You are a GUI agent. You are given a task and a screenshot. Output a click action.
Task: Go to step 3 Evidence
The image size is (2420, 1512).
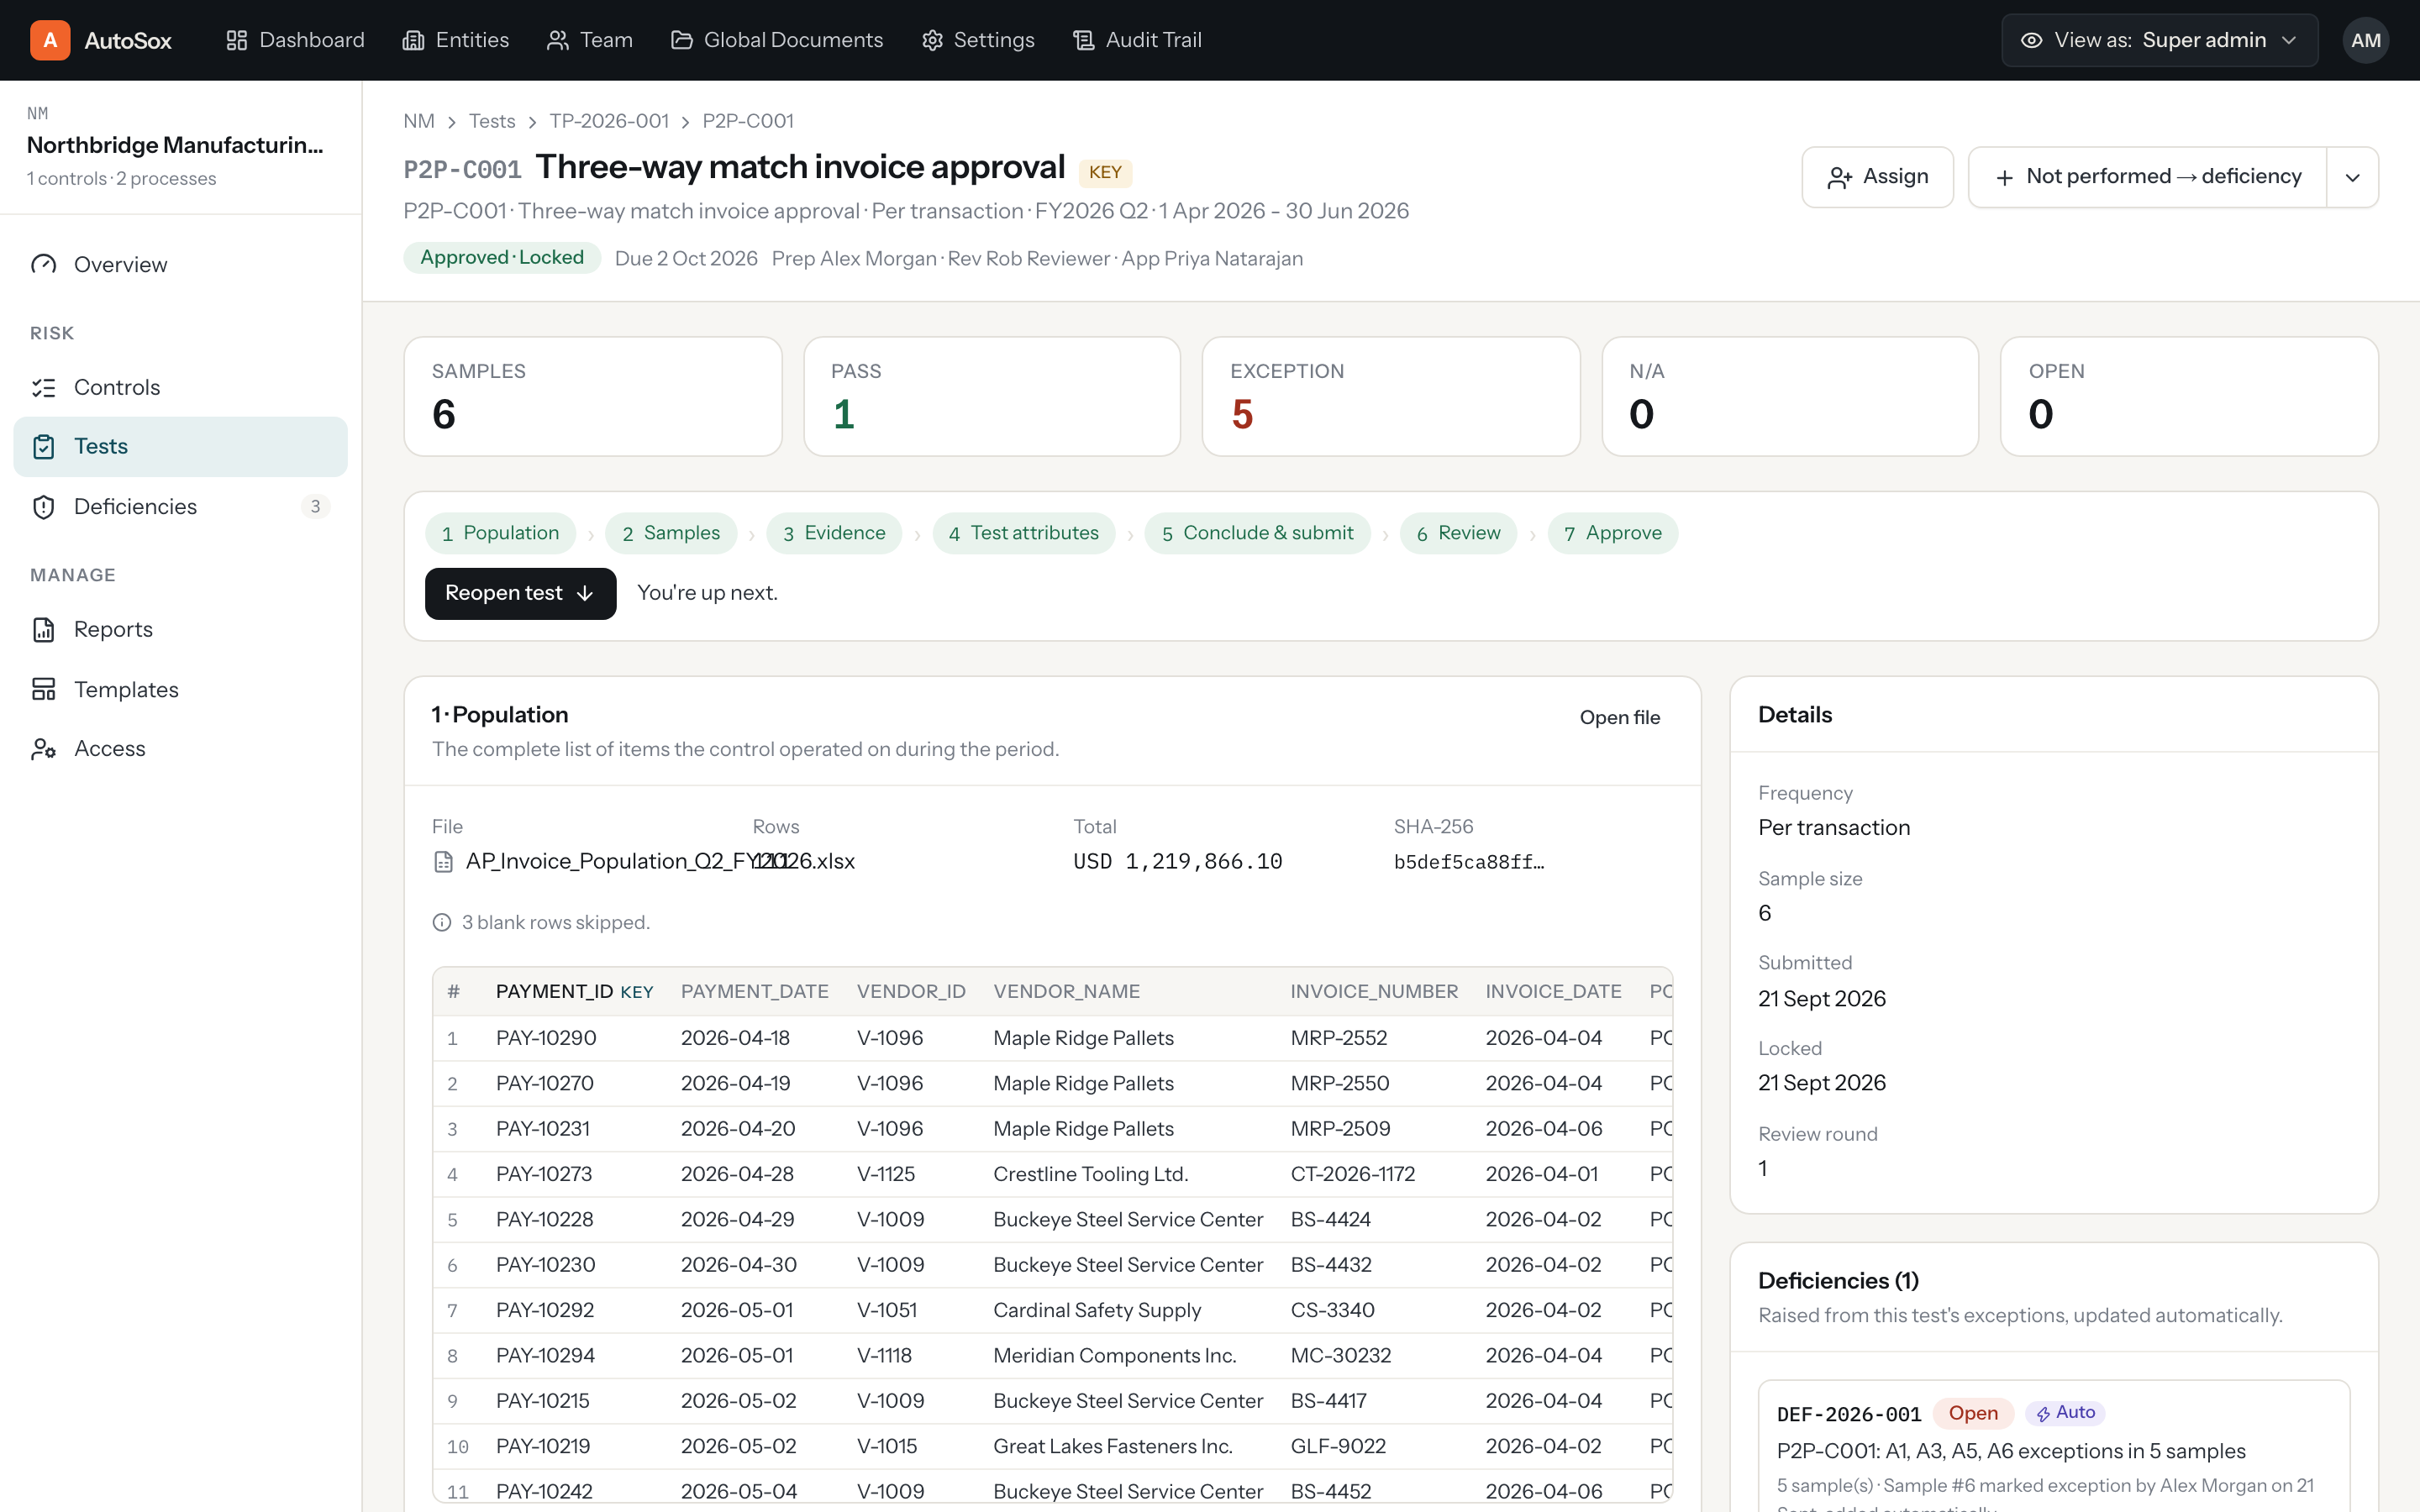click(834, 533)
